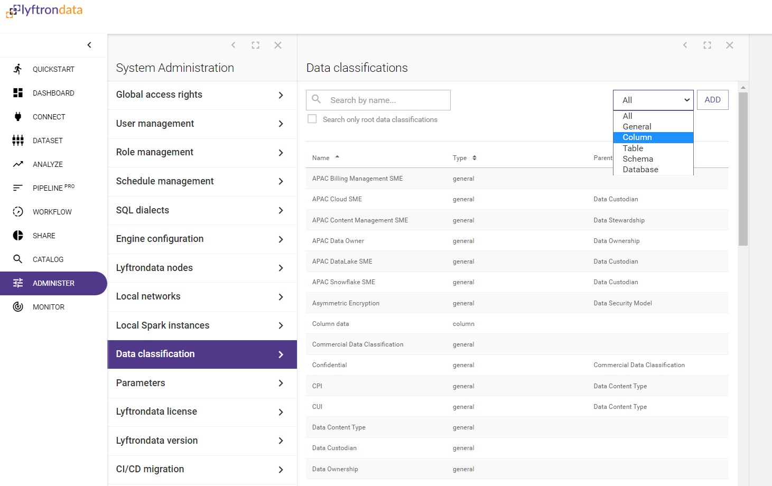The height and width of the screenshot is (486, 772).
Task: Open APAC Billing Management SME row
Action: point(517,179)
